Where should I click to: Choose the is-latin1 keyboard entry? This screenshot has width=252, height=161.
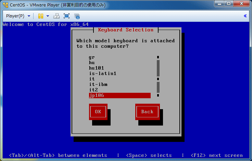point(103,74)
